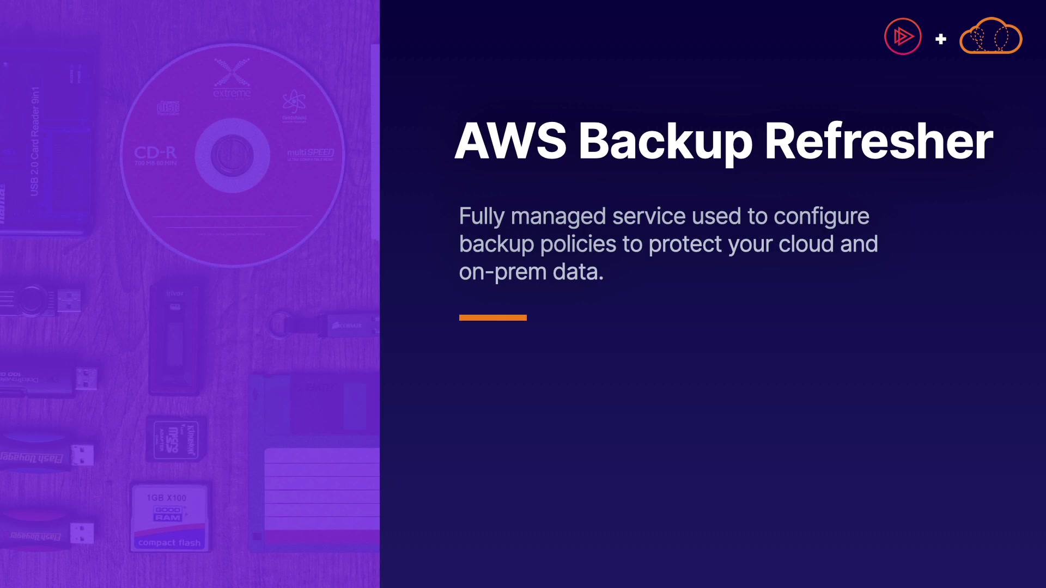1046x588 pixels.
Task: Click the 1GB compact flash card
Action: pyautogui.click(x=169, y=518)
